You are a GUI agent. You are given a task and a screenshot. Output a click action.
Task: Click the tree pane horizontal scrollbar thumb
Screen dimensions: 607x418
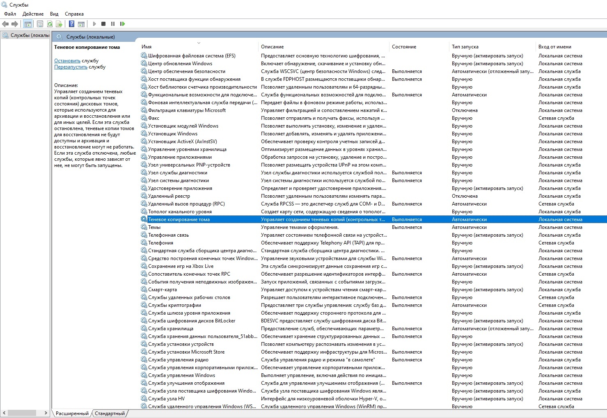pos(22,413)
